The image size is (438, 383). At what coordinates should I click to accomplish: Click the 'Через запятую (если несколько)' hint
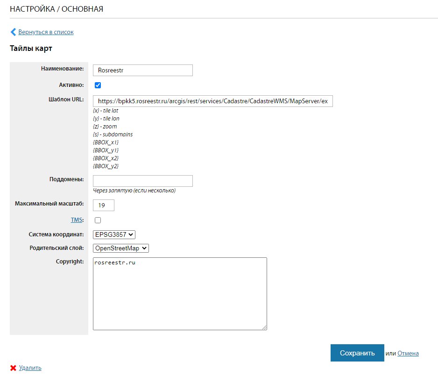(134, 191)
